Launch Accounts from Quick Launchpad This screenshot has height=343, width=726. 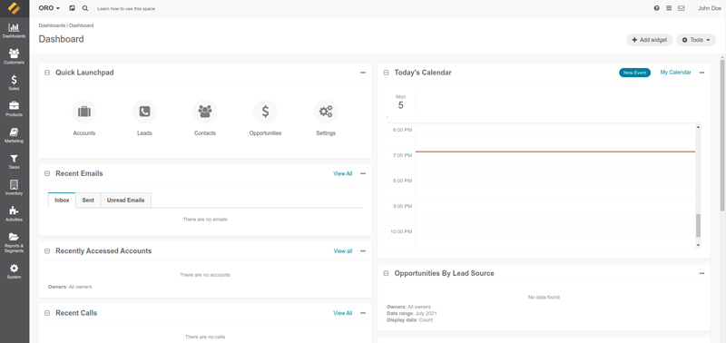point(84,118)
